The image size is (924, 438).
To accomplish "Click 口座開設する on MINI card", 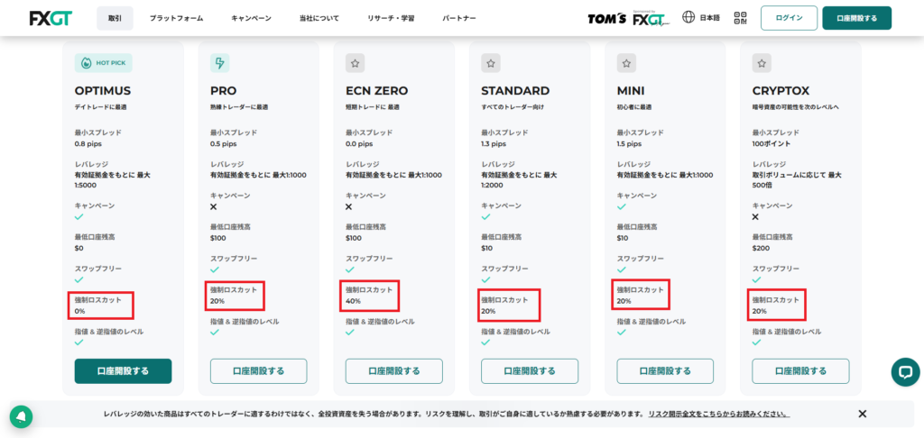I will 665,371.
